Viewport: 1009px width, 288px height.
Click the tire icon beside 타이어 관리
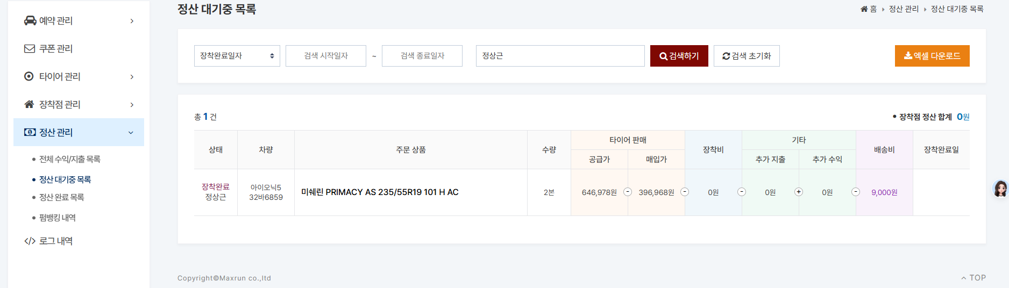click(29, 76)
